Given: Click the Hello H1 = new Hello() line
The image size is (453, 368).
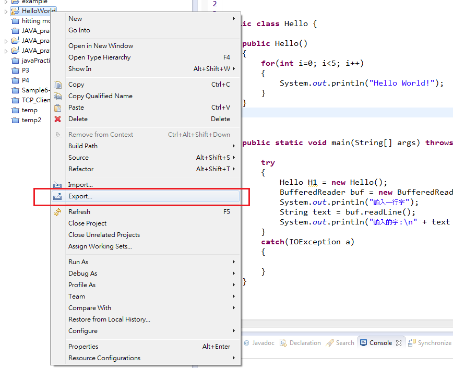Looking at the screenshot, I should [x=333, y=182].
